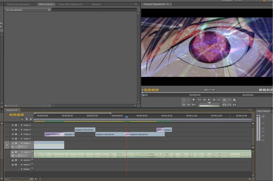Toggle the Video 3 track eye icon

point(13,134)
